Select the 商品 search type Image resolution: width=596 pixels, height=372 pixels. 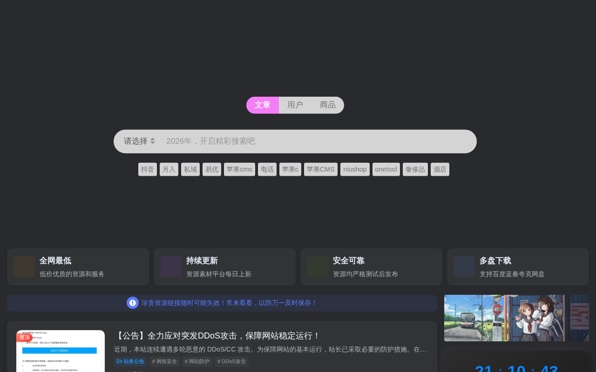pyautogui.click(x=328, y=105)
